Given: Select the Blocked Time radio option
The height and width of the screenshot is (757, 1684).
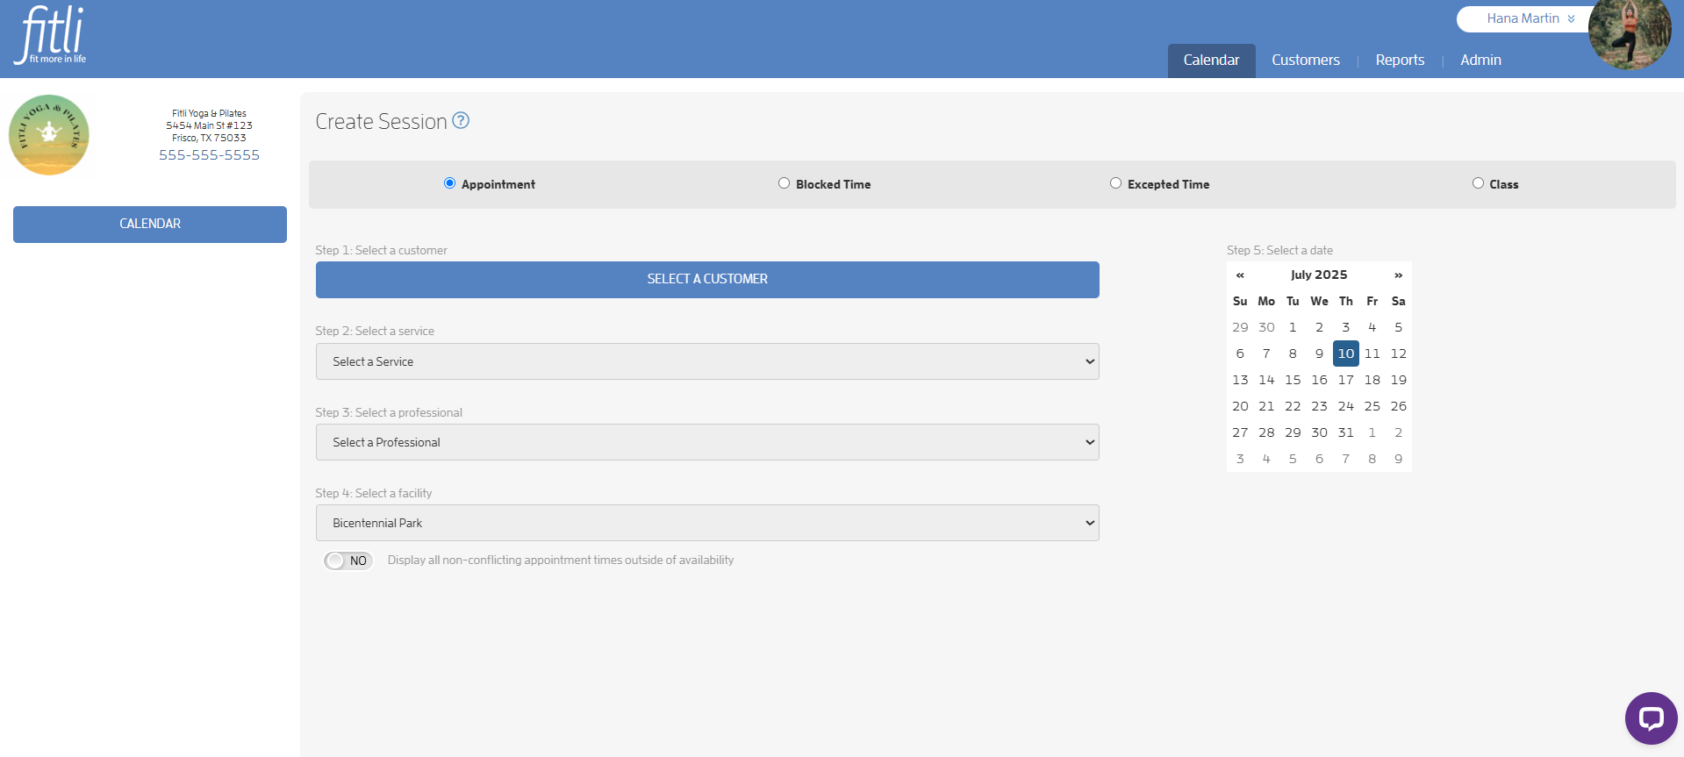Looking at the screenshot, I should tap(784, 183).
